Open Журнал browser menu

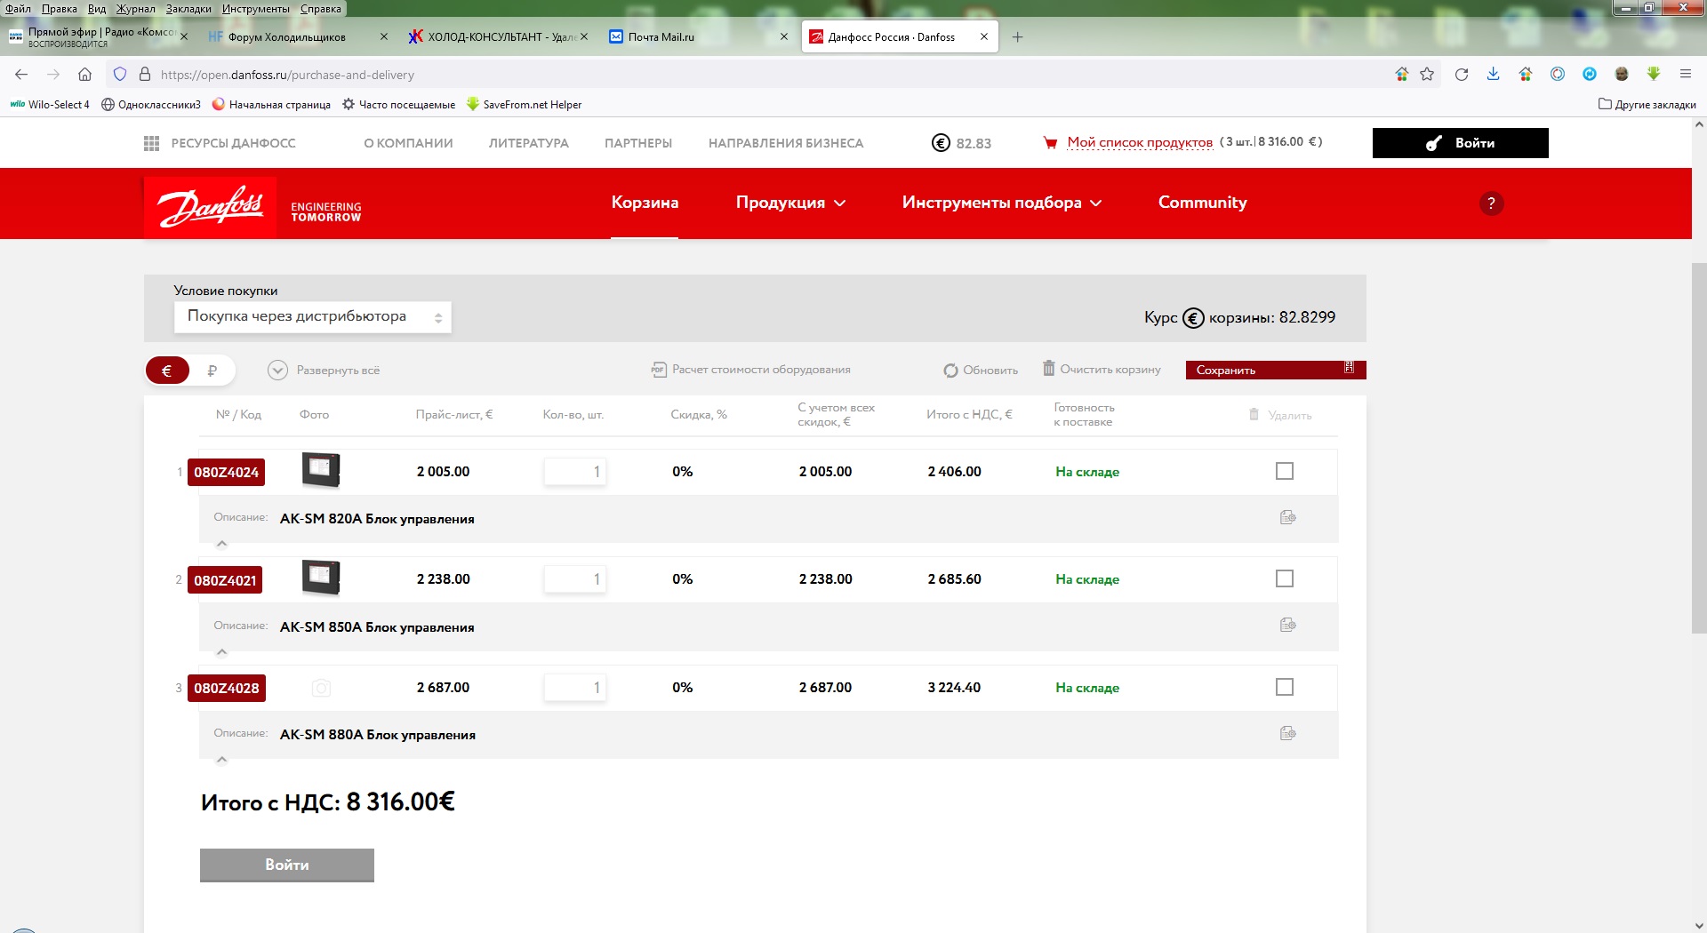click(x=136, y=9)
